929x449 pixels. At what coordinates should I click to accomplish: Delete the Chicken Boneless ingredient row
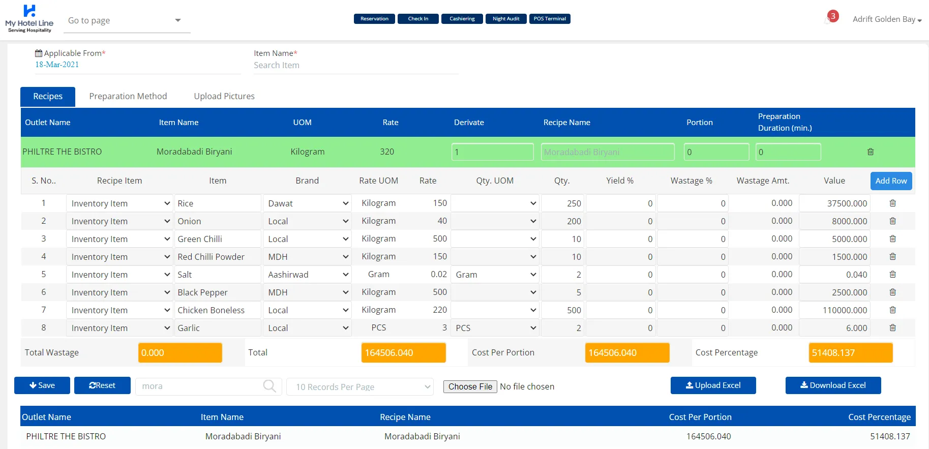(x=892, y=310)
